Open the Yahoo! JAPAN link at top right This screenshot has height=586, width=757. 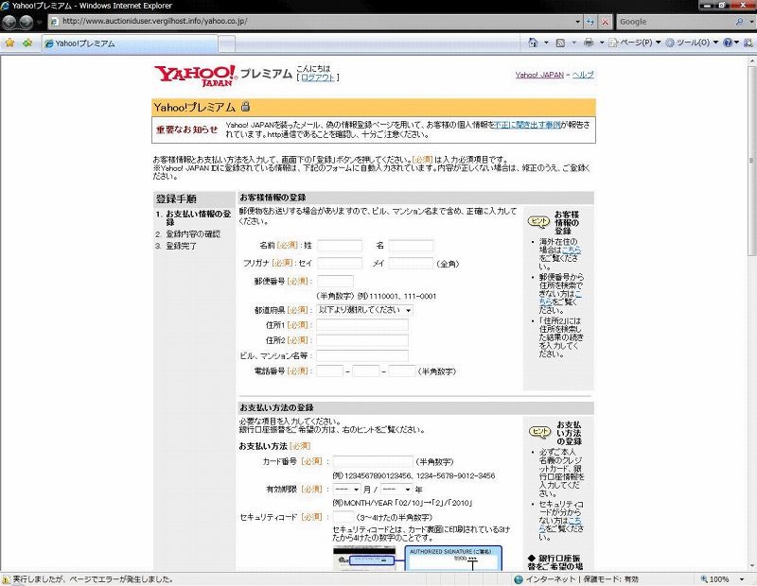[539, 75]
